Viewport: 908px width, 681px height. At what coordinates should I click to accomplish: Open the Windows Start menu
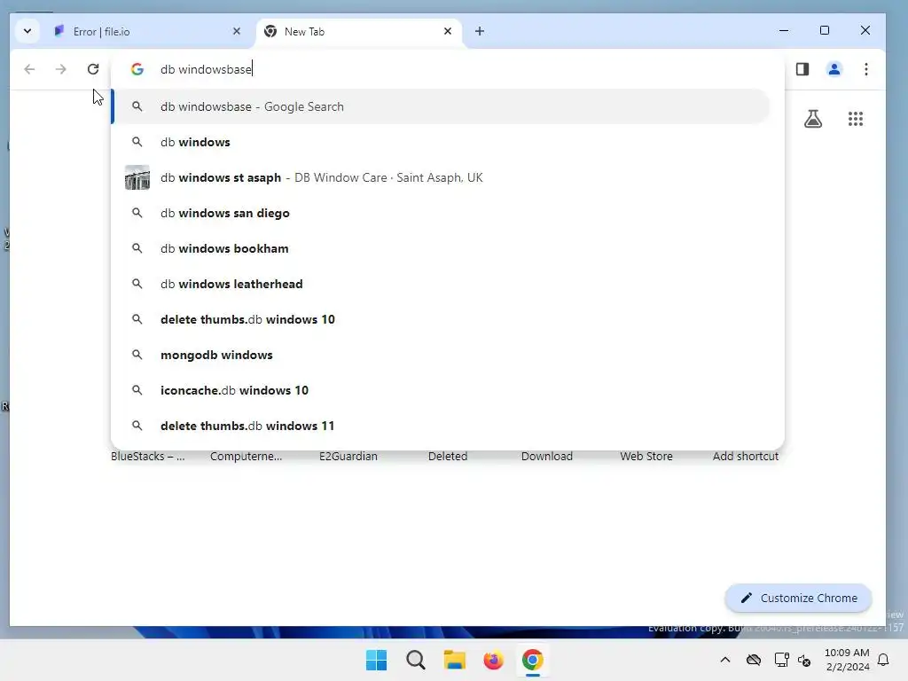(376, 660)
